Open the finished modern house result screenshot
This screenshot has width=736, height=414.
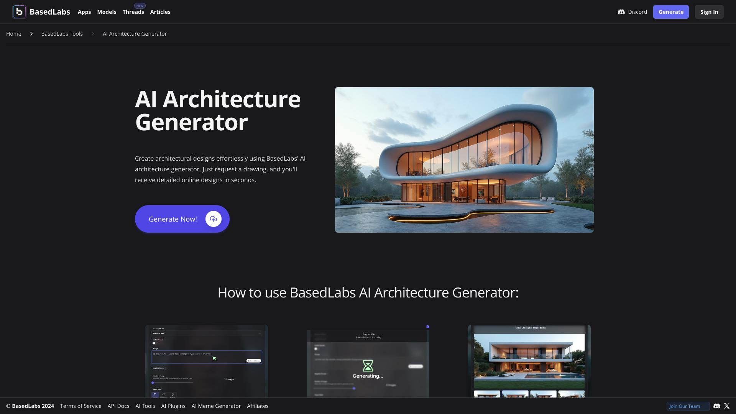click(x=529, y=361)
